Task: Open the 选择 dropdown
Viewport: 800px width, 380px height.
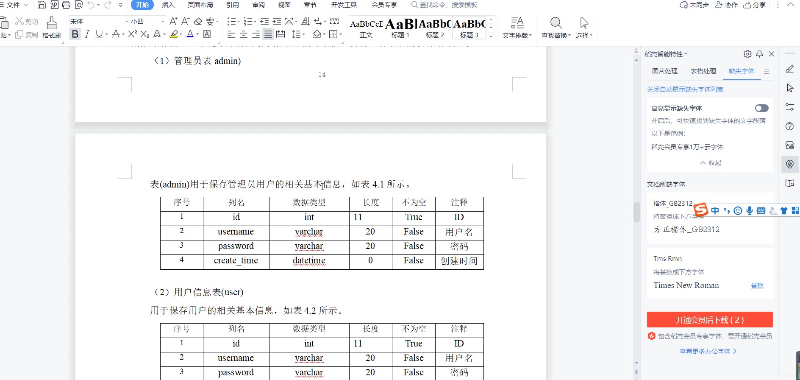Action: point(584,35)
